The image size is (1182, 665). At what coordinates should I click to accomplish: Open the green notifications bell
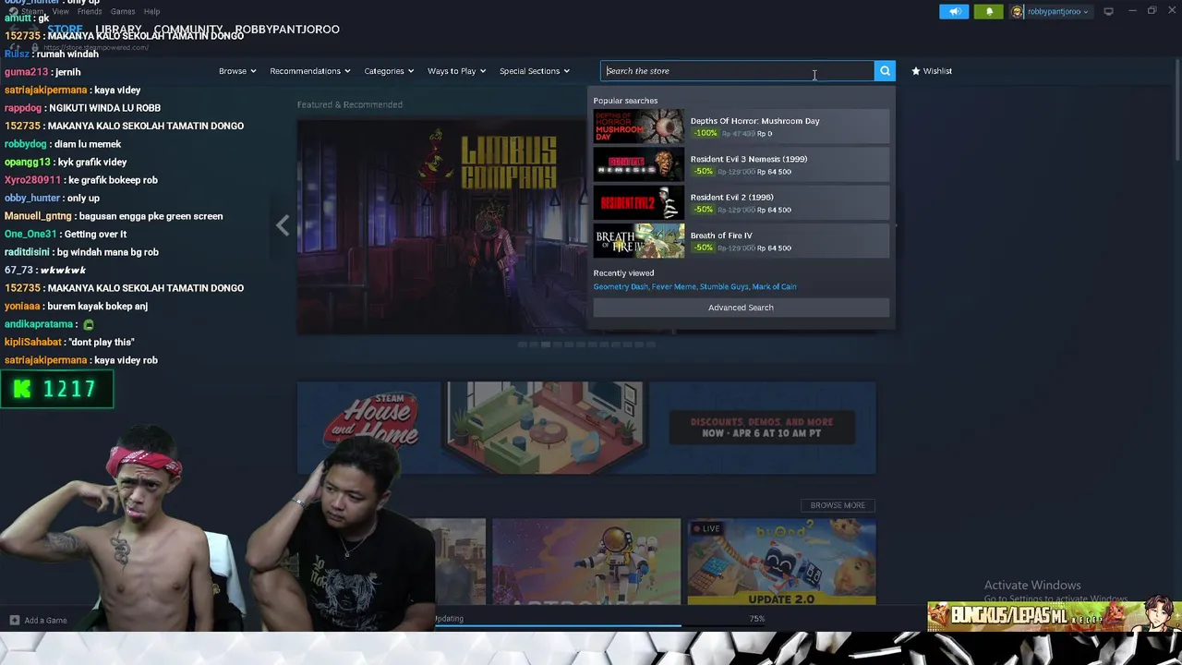tap(989, 11)
